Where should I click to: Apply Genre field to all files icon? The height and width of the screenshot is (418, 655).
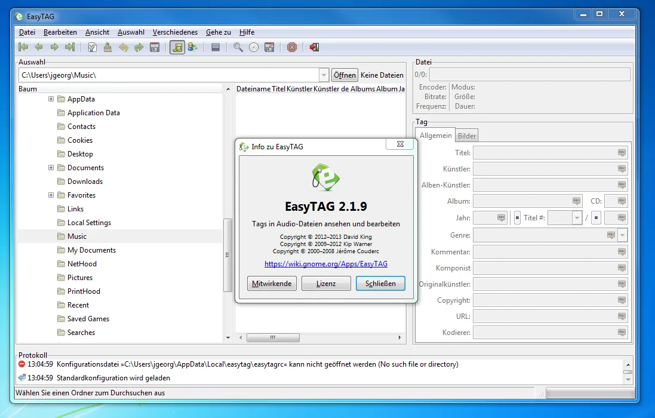pos(611,235)
